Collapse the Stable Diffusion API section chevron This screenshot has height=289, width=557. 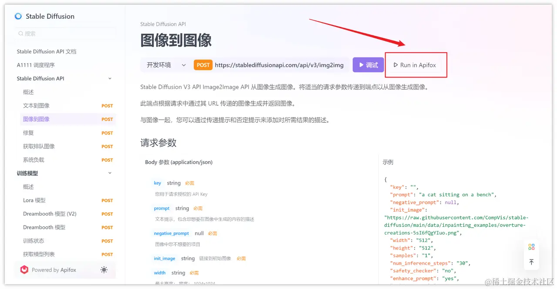[110, 78]
